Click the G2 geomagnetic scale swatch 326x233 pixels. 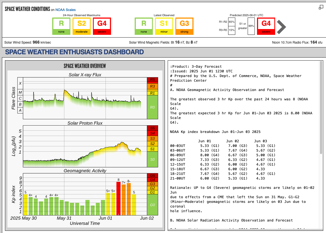(x=152, y=188)
